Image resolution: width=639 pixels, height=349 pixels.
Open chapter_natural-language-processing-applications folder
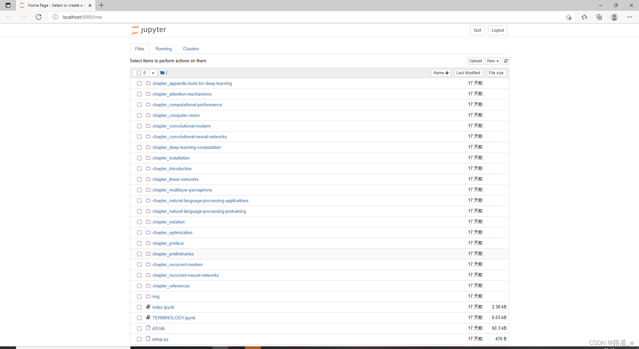tap(200, 201)
